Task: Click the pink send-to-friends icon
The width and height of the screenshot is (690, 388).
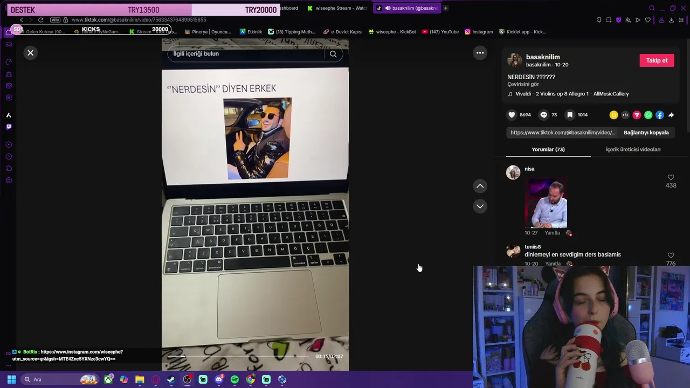Action: 637,115
